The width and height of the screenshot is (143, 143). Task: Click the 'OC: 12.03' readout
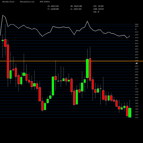coord(98,6)
